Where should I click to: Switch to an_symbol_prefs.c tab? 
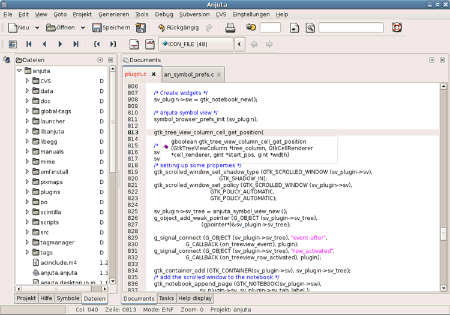click(x=187, y=74)
